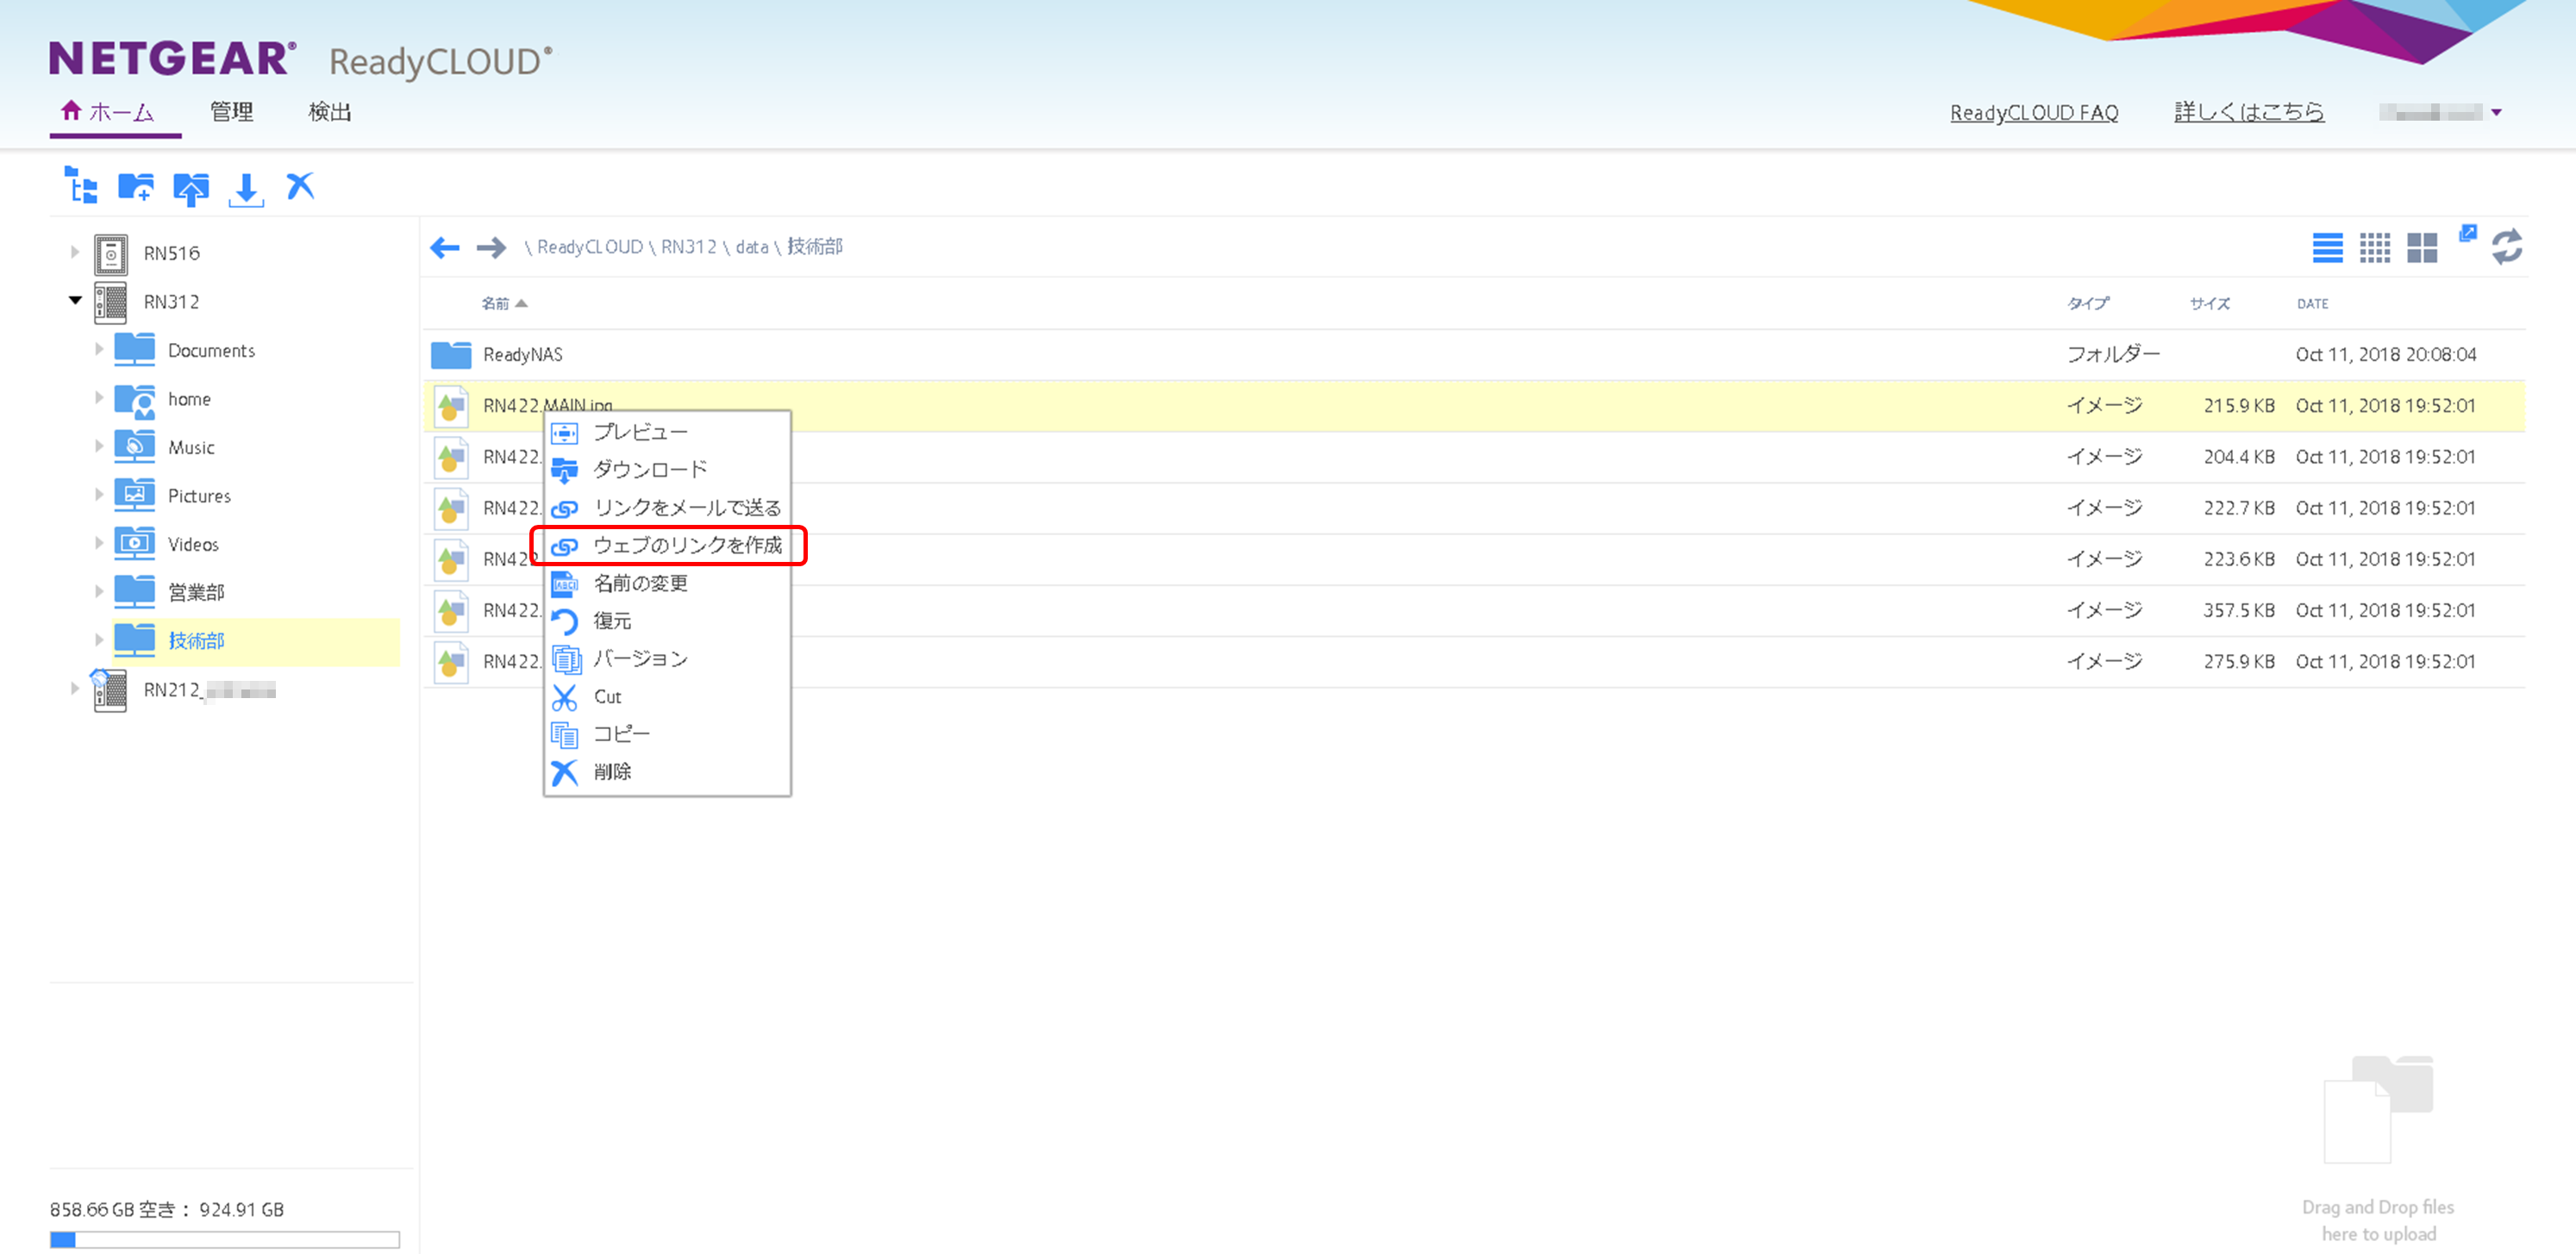Screen dimensions: 2576x1254
Task: Choose Cut from the context menu
Action: (x=667, y=697)
